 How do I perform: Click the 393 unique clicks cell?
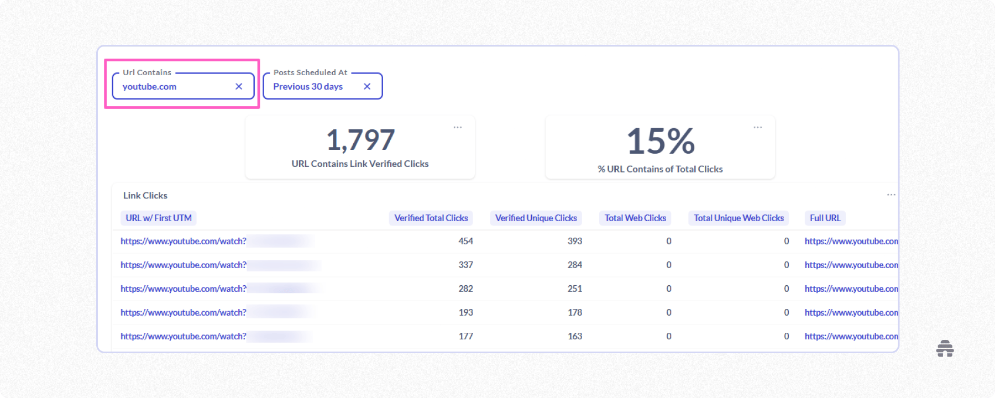pos(575,241)
